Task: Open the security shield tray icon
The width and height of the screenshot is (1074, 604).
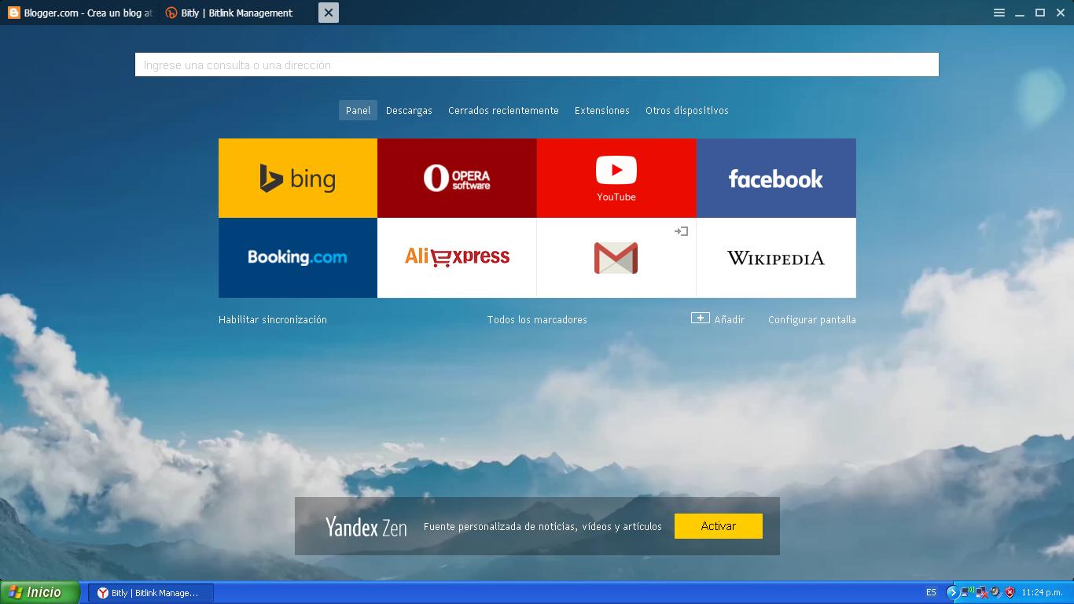Action: click(1010, 592)
